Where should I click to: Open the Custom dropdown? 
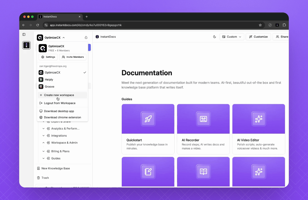point(232,37)
